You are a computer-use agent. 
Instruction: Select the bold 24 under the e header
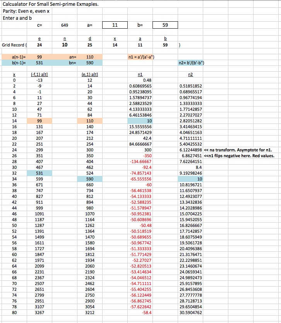39,45
